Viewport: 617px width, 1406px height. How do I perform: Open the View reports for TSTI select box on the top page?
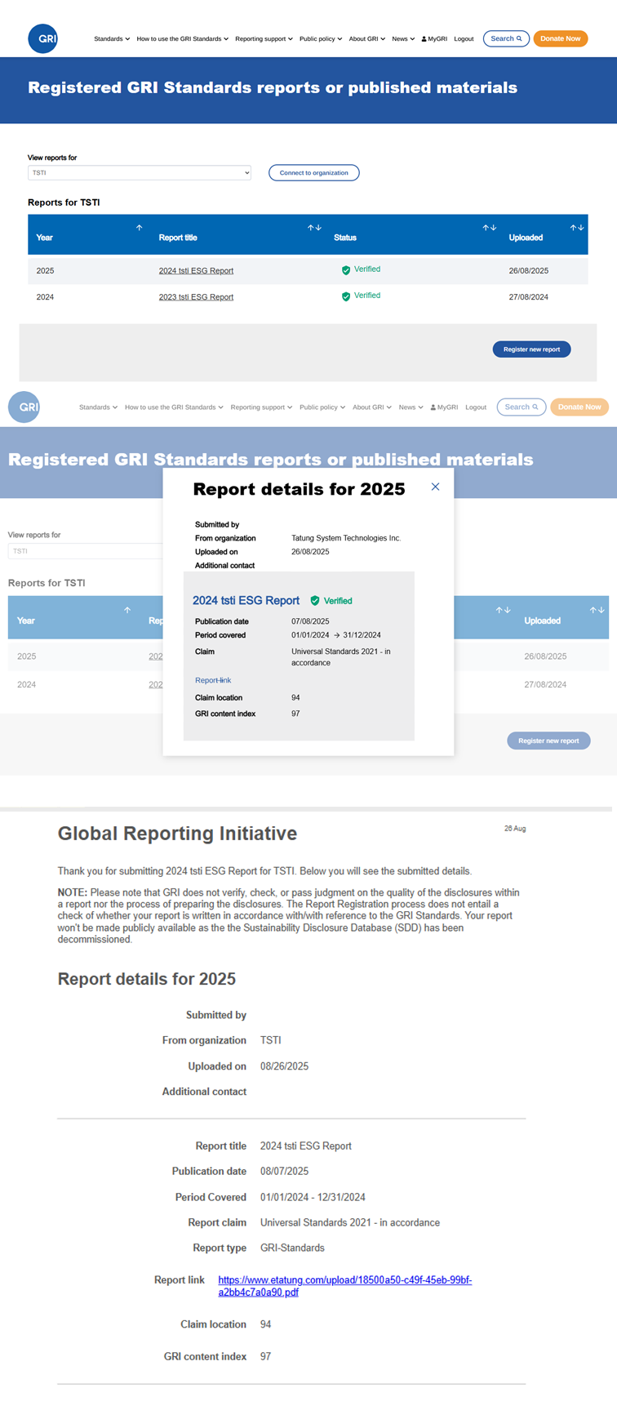140,173
